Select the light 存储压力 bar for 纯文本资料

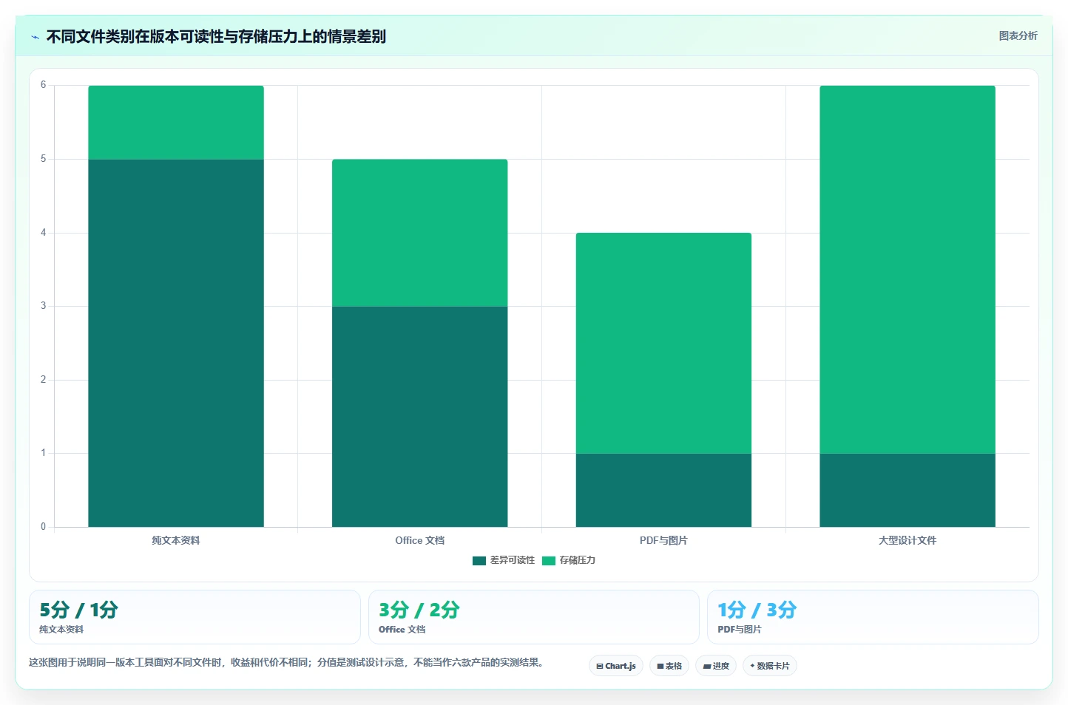pos(176,122)
